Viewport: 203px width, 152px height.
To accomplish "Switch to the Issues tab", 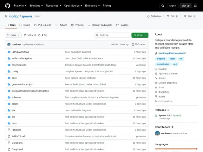I will click(x=25, y=25).
